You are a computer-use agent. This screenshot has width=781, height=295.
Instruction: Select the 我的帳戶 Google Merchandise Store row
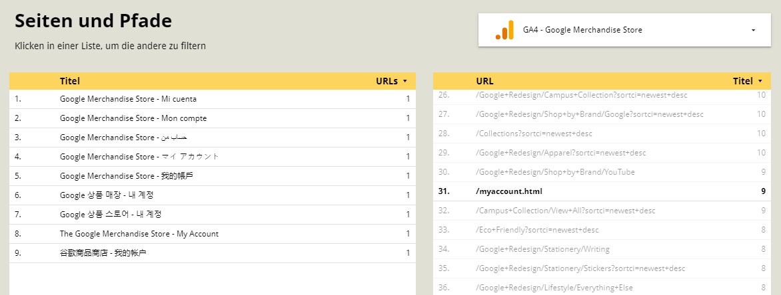tap(127, 176)
